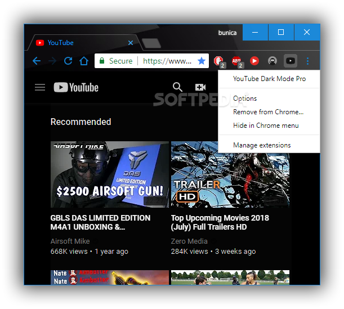
Task: Select the YouTube browser tab
Action: [84, 43]
